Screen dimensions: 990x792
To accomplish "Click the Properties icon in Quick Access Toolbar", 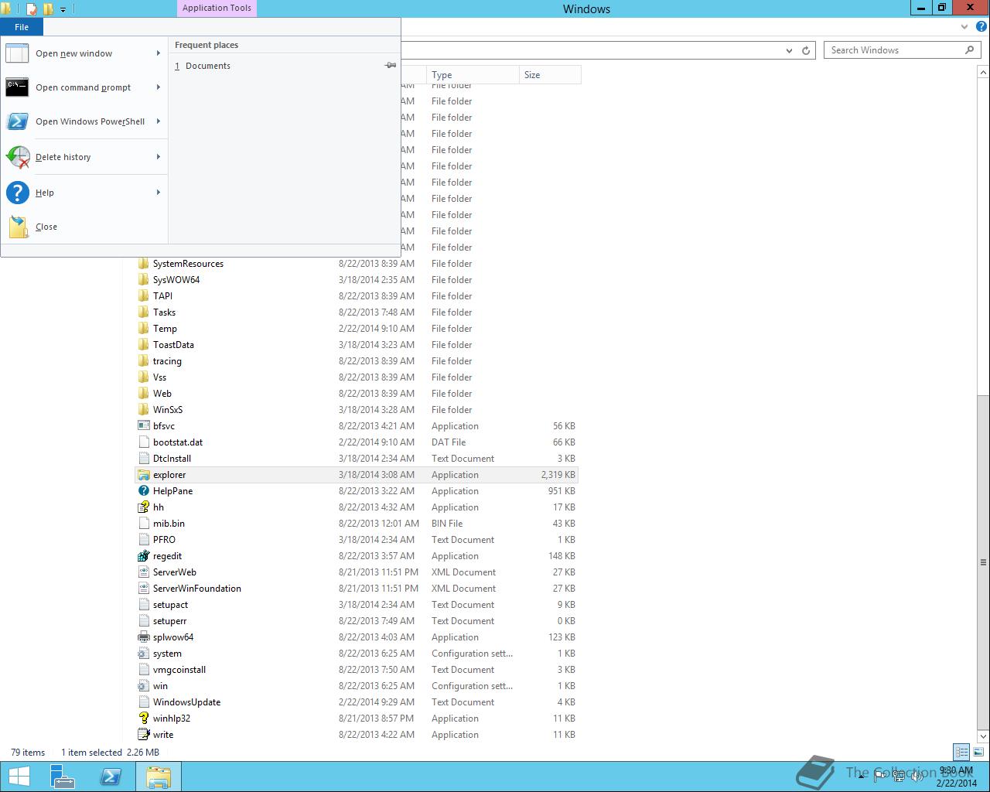I will [32, 9].
